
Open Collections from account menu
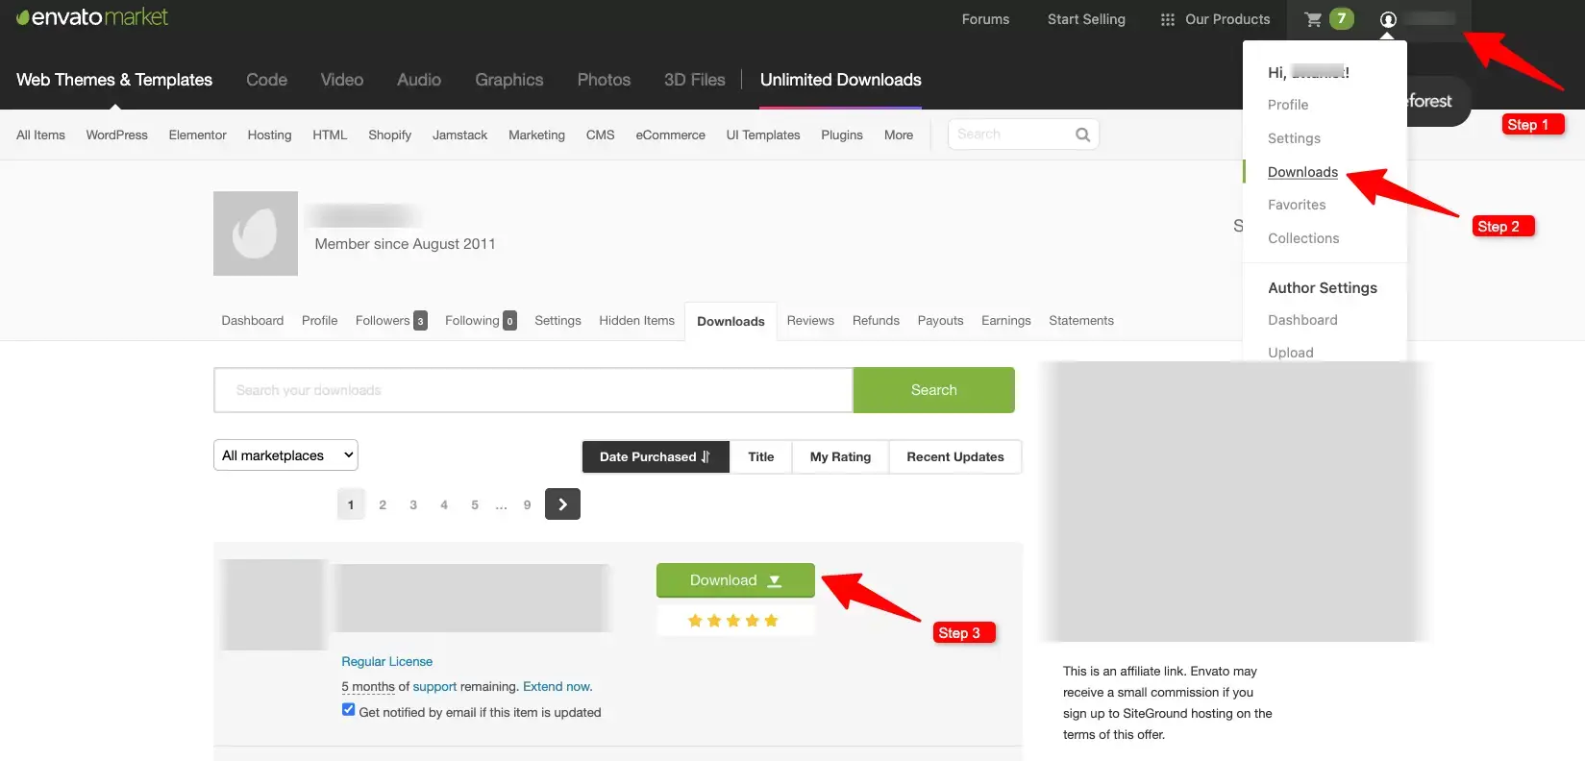coord(1303,238)
